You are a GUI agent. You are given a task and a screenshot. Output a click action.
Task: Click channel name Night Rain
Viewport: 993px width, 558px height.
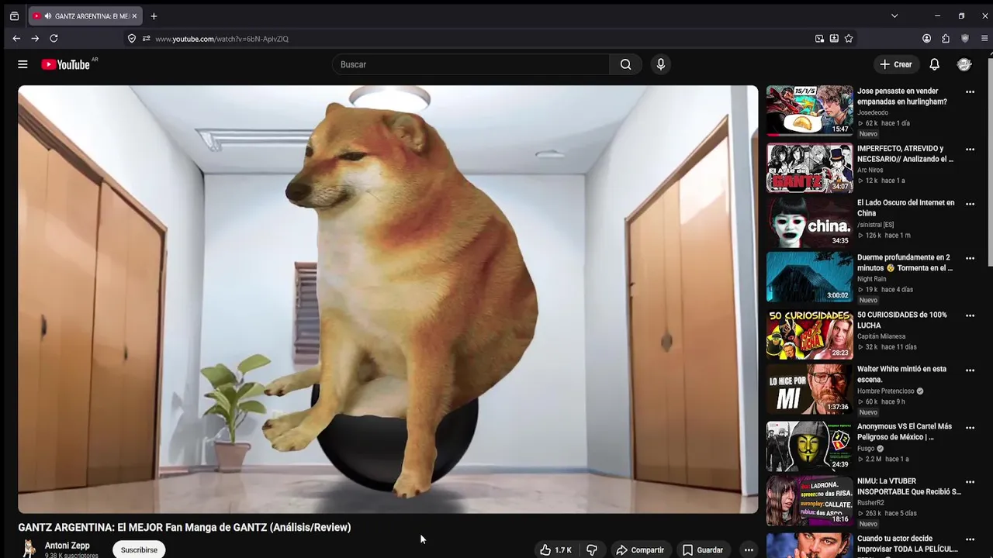coord(871,279)
